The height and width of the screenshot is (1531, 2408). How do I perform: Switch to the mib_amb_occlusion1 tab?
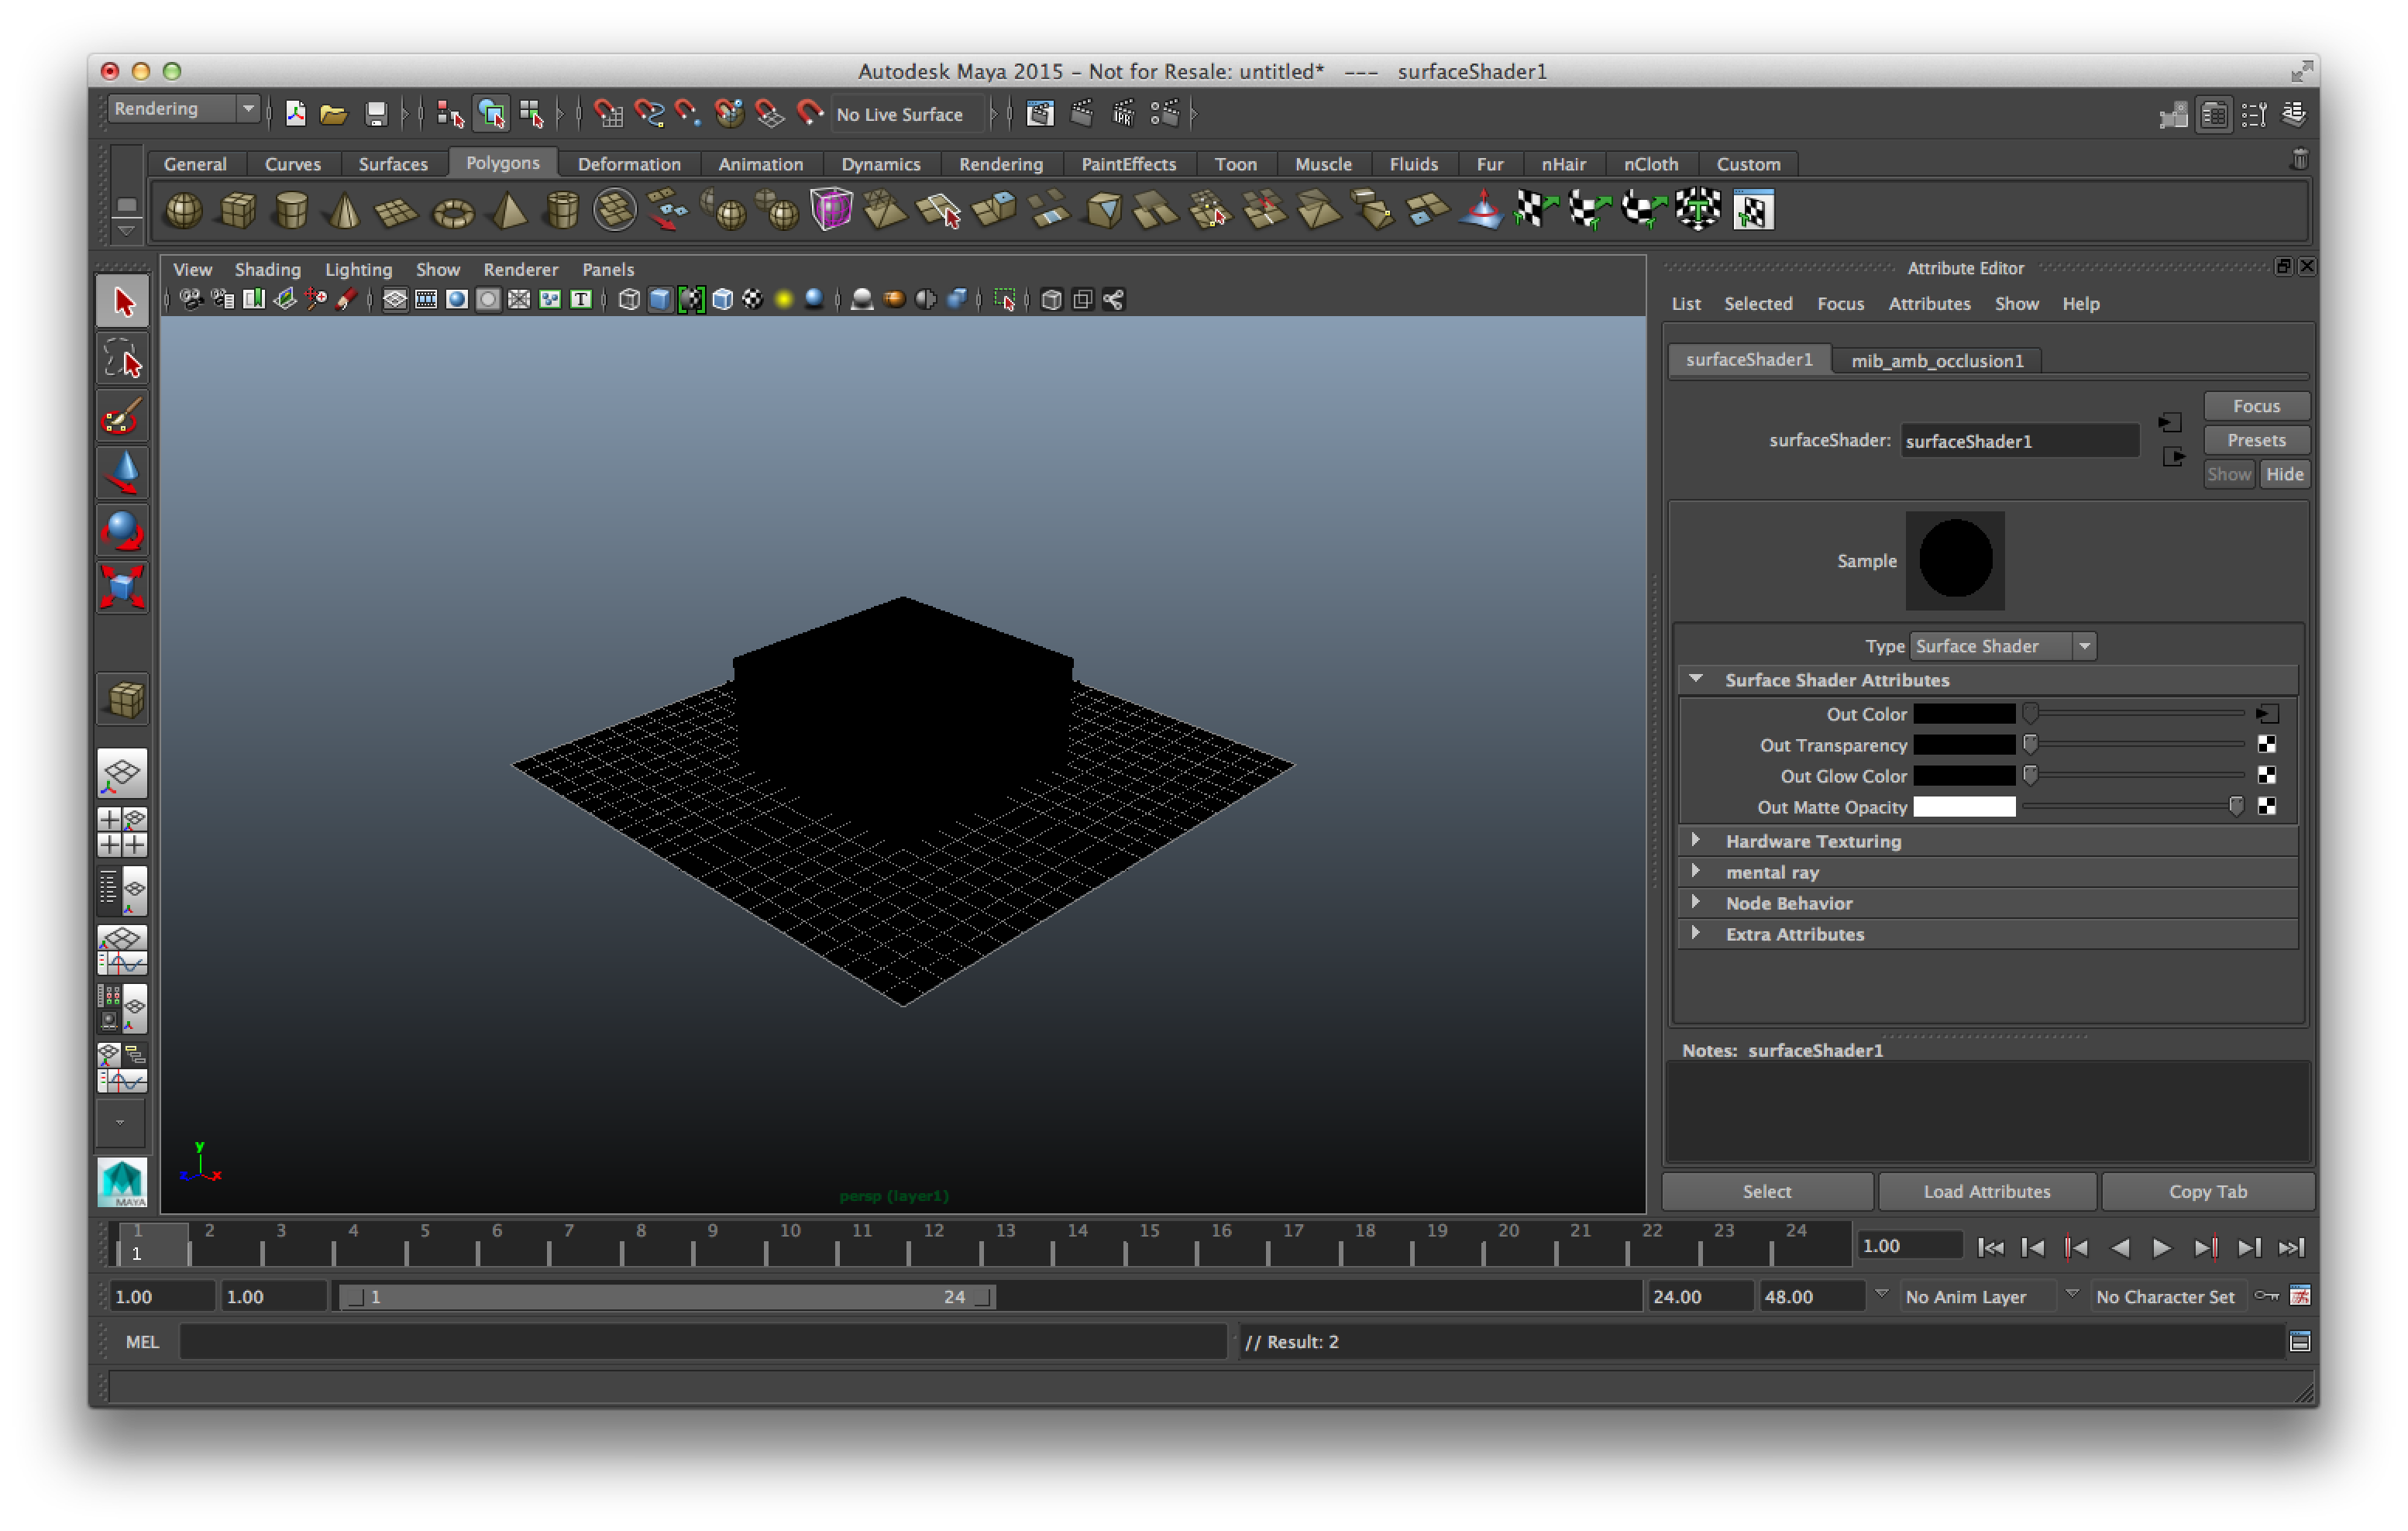coord(1937,361)
